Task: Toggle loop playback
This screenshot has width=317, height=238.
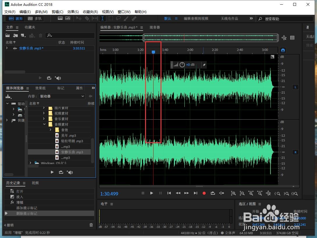Action: click(213, 193)
